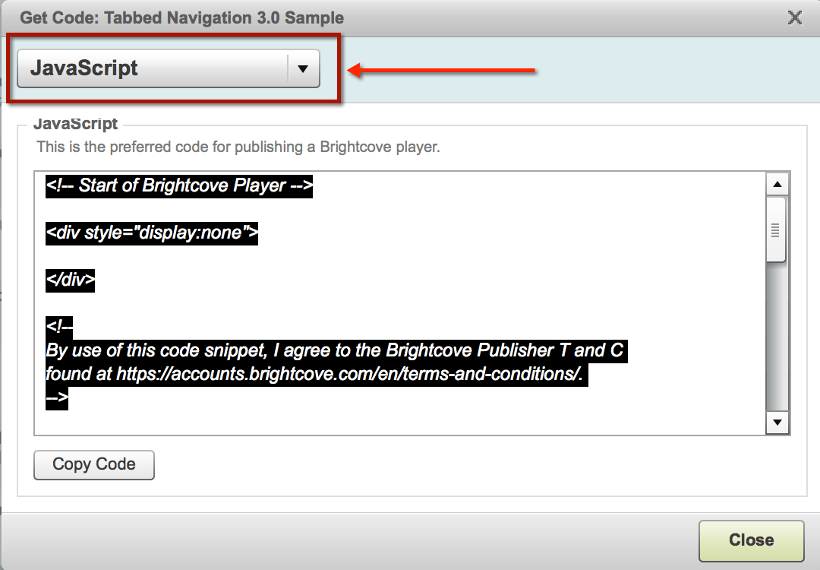820x570 pixels.
Task: Dismiss the dialog with the X icon
Action: point(795,17)
